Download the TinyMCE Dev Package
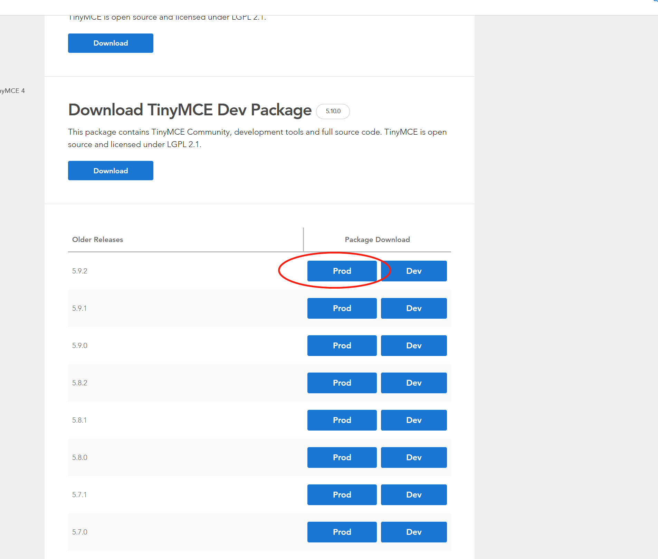The height and width of the screenshot is (559, 658). click(110, 170)
